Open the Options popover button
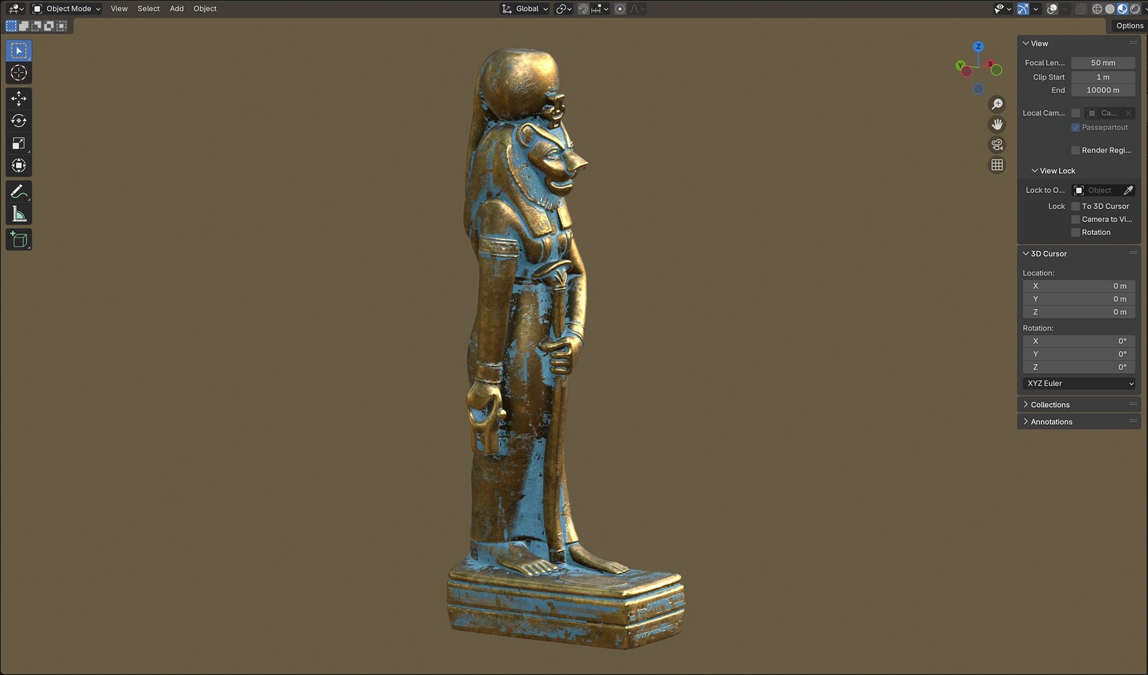Image resolution: width=1148 pixels, height=675 pixels. tap(1130, 26)
